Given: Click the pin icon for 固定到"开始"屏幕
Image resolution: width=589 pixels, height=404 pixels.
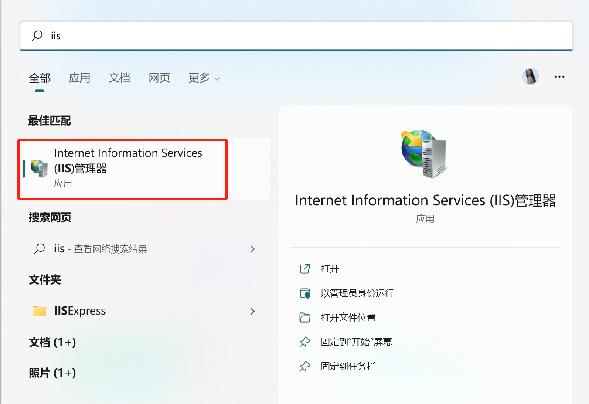Looking at the screenshot, I should [x=305, y=342].
